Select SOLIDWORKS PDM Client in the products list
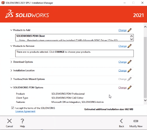The height and width of the screenshot is (130, 147). (31, 36)
